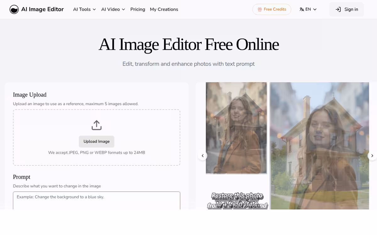Click the Sign in button
The image size is (377, 235).
pos(347,9)
